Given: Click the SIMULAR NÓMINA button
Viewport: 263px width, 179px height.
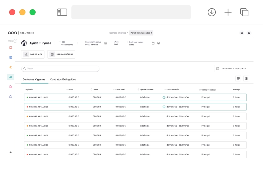Looking at the screenshot, I should (x=61, y=54).
